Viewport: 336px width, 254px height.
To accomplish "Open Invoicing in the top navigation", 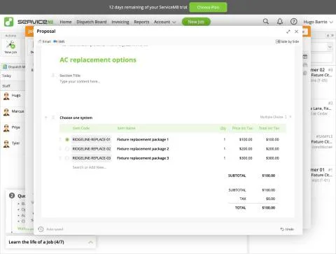I will tap(120, 22).
